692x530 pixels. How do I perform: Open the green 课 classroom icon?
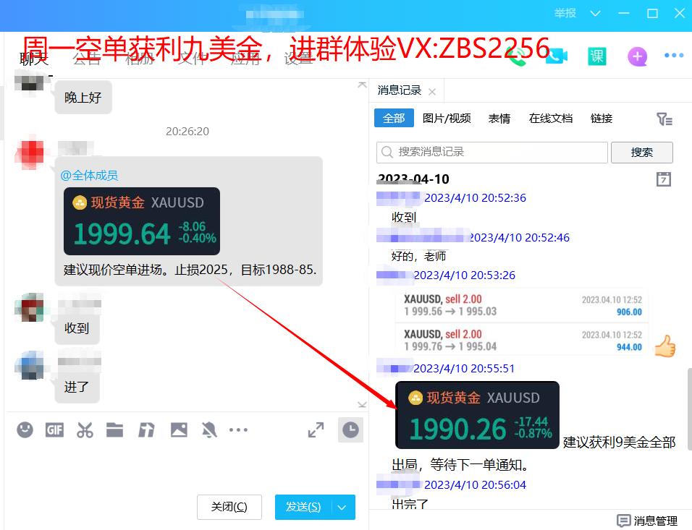pyautogui.click(x=596, y=56)
